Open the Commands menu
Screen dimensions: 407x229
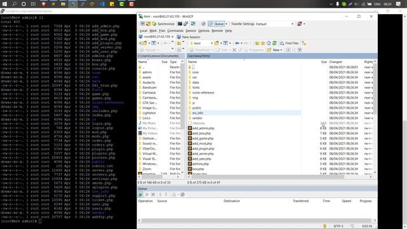[176, 31]
